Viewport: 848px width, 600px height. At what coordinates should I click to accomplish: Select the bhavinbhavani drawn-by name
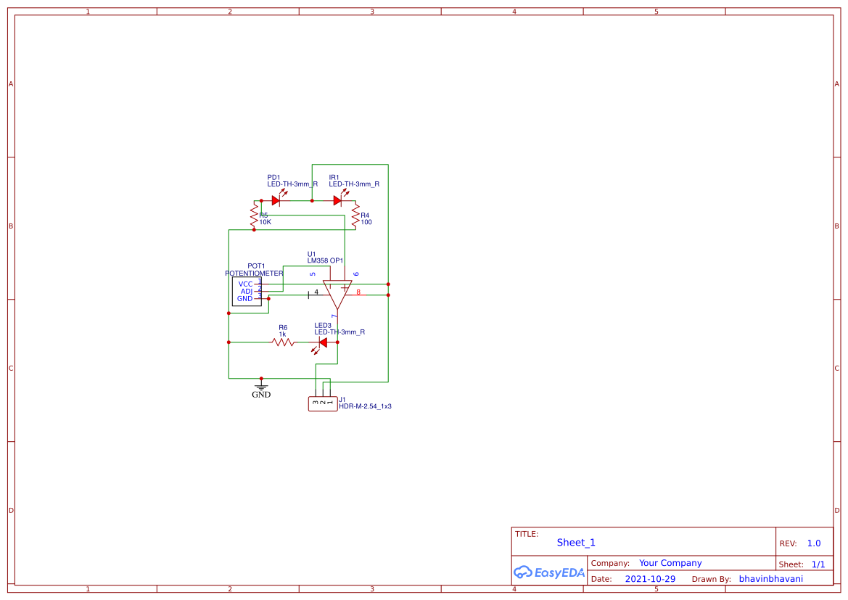(771, 579)
